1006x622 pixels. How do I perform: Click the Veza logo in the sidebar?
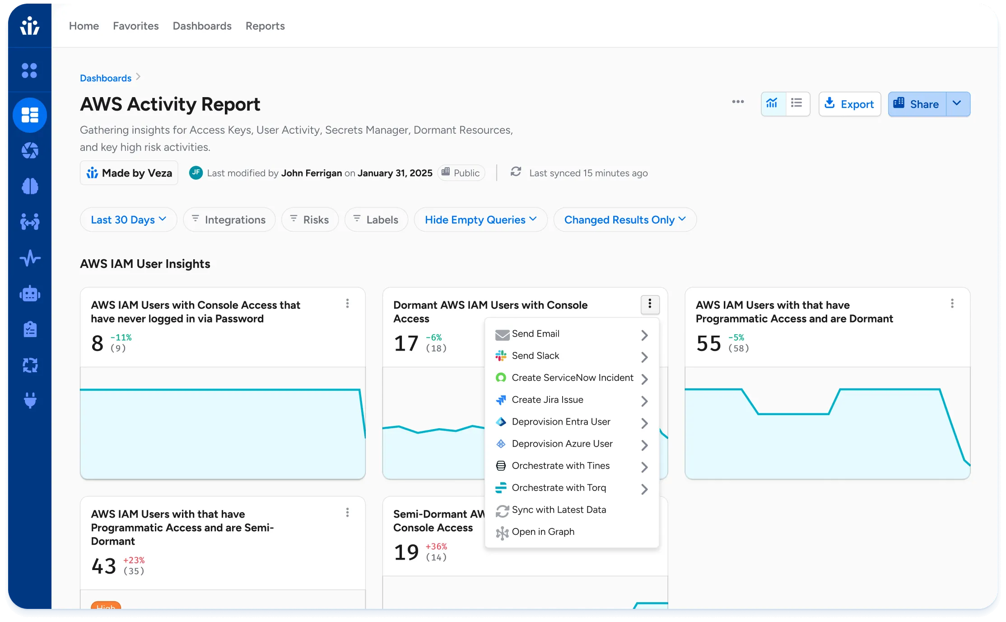(x=30, y=26)
